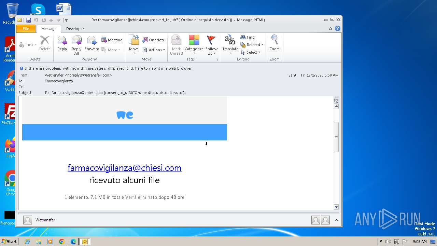437x246 pixels.
Task: Open the Windows Start menu
Action: coord(9,242)
